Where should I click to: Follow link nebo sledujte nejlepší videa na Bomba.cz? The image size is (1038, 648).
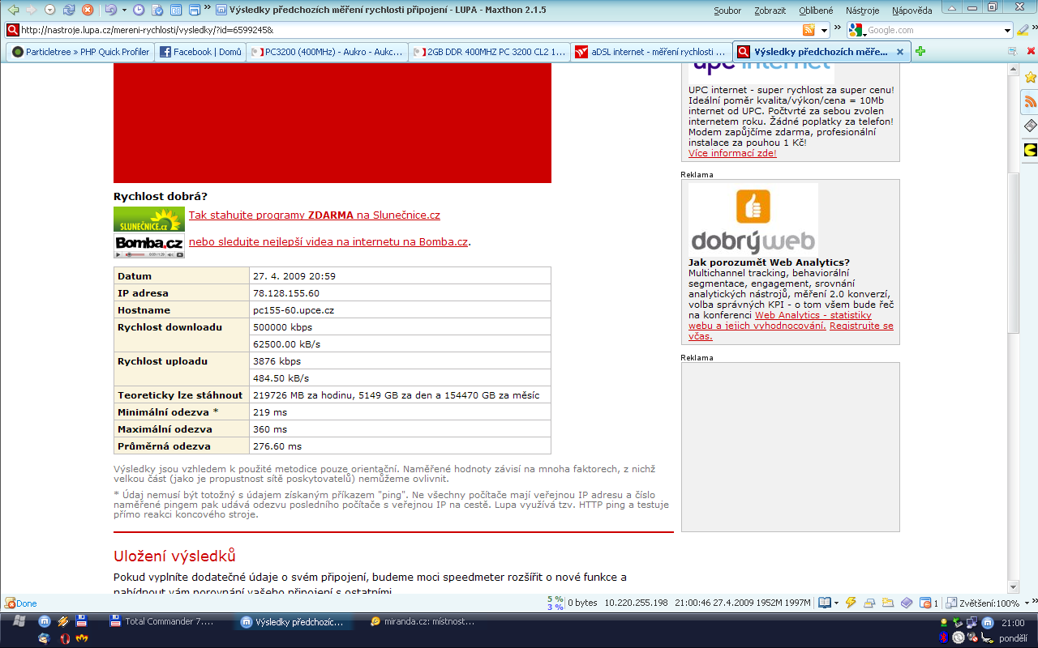328,241
